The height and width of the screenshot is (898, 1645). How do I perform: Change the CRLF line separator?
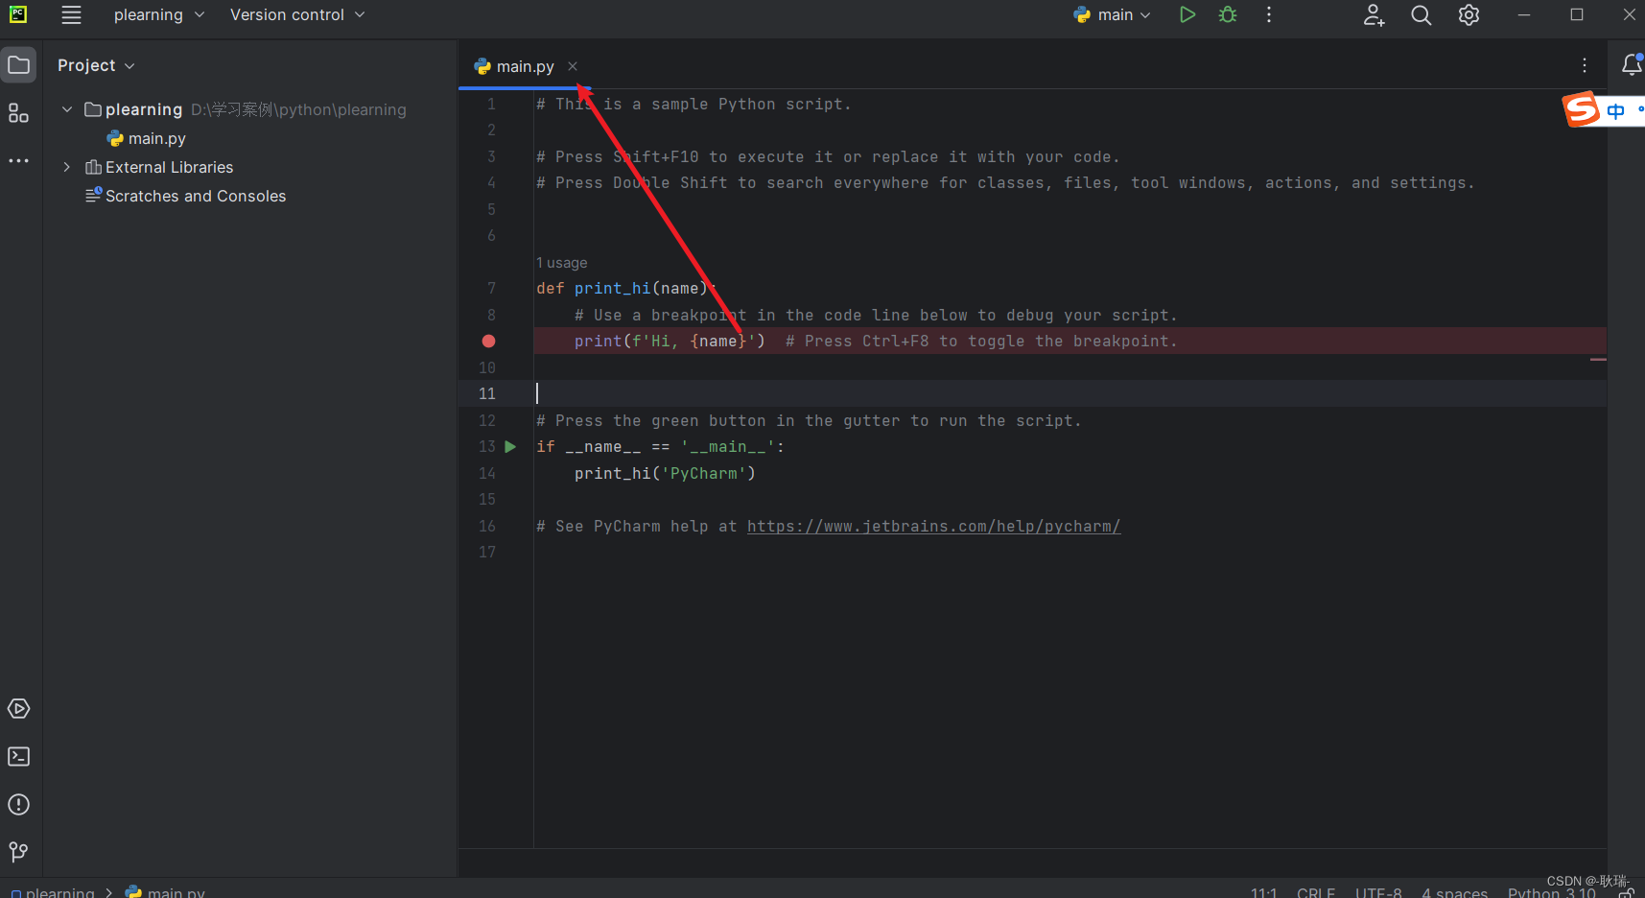click(x=1316, y=891)
